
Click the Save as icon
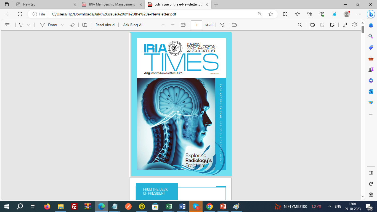pos(333,25)
